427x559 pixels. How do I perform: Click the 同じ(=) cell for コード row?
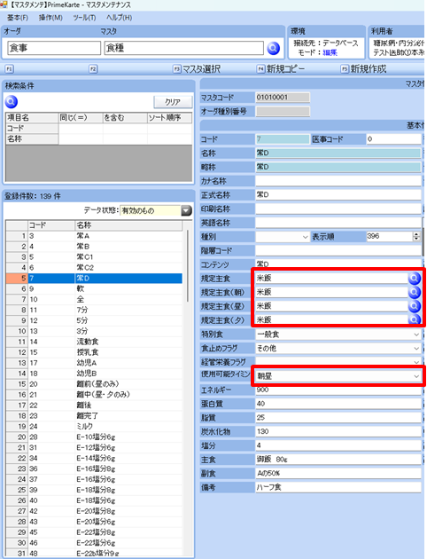[x=81, y=129]
